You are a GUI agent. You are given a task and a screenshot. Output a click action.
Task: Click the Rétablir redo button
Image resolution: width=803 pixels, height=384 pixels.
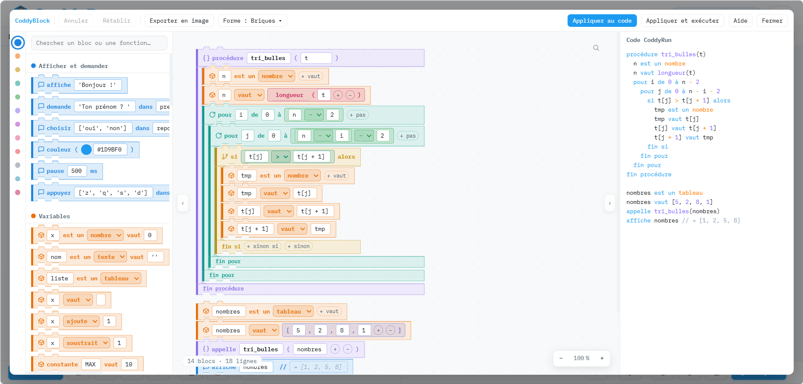pyautogui.click(x=116, y=21)
